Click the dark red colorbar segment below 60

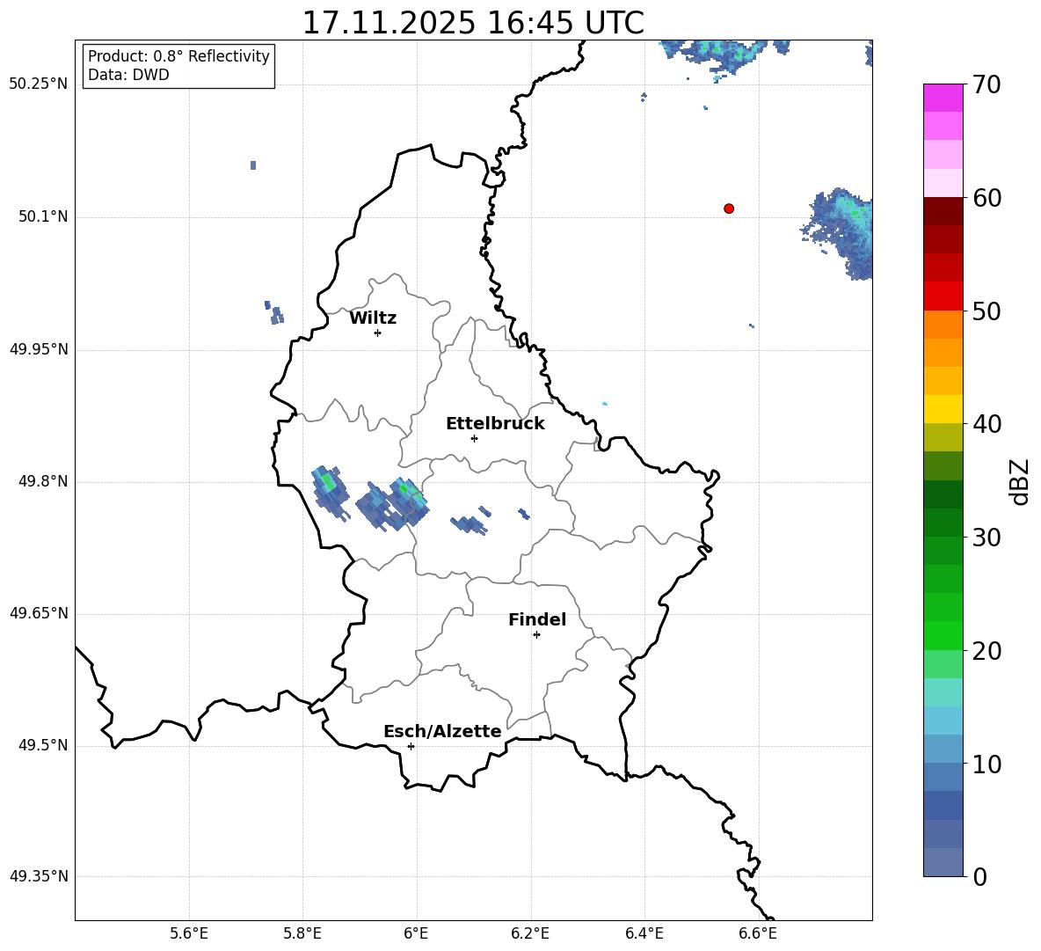[x=943, y=211]
